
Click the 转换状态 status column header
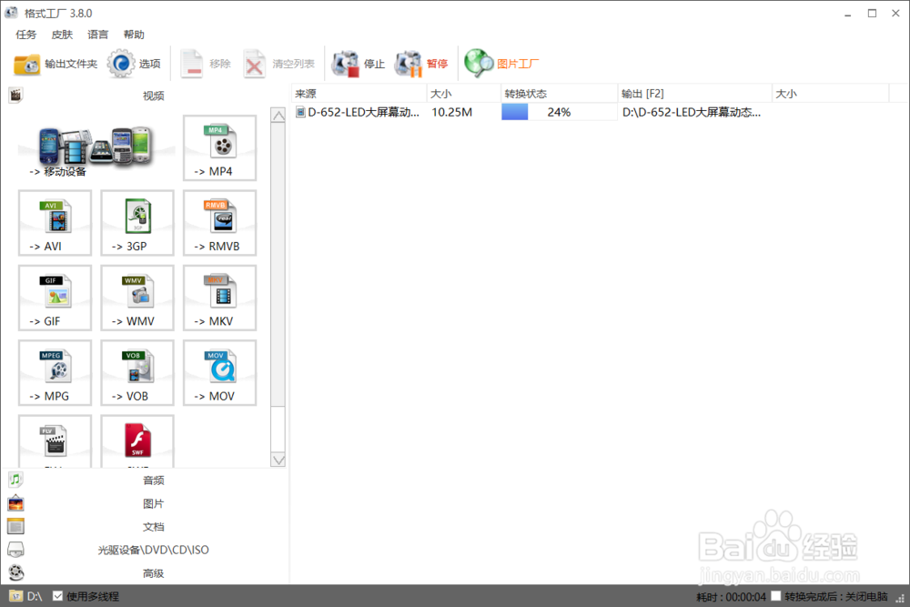coord(560,94)
